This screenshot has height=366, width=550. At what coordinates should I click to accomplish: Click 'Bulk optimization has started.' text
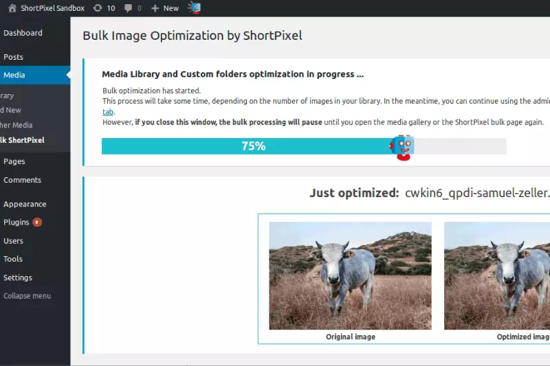click(x=151, y=91)
